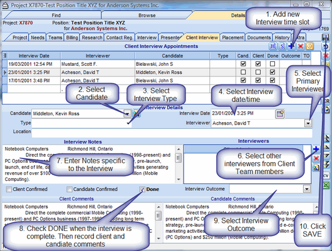Open the interviewer lookup icon below red X
This screenshot has width=332, height=251.
tap(316, 168)
